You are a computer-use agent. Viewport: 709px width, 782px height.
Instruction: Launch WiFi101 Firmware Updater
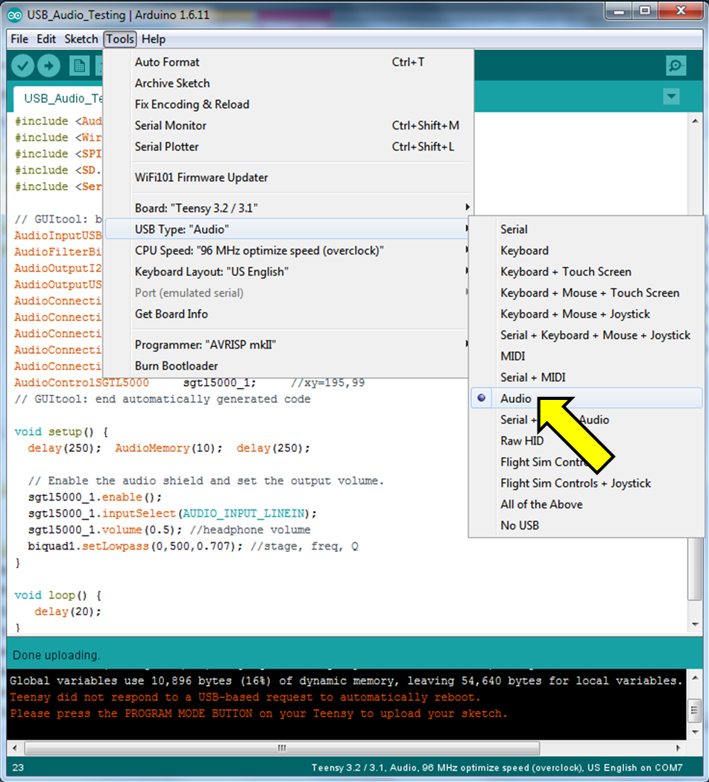coord(288,177)
